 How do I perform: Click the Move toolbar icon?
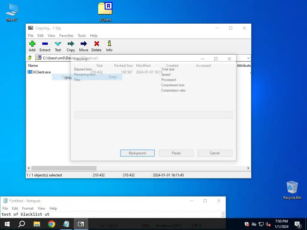[84, 44]
